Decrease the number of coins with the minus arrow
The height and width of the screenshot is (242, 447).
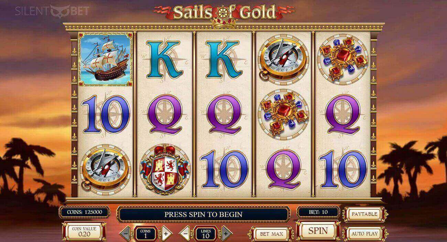(x=126, y=234)
